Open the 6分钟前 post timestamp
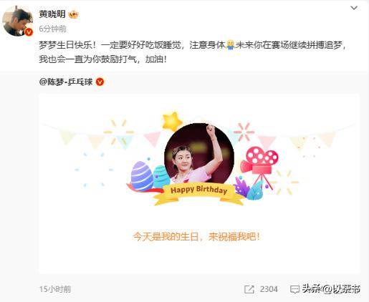This screenshot has width=369, height=302. tap(52, 29)
